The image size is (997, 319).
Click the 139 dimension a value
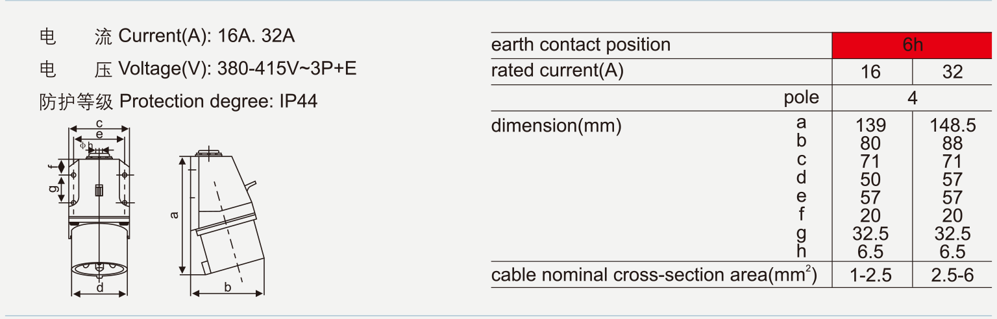pyautogui.click(x=870, y=125)
